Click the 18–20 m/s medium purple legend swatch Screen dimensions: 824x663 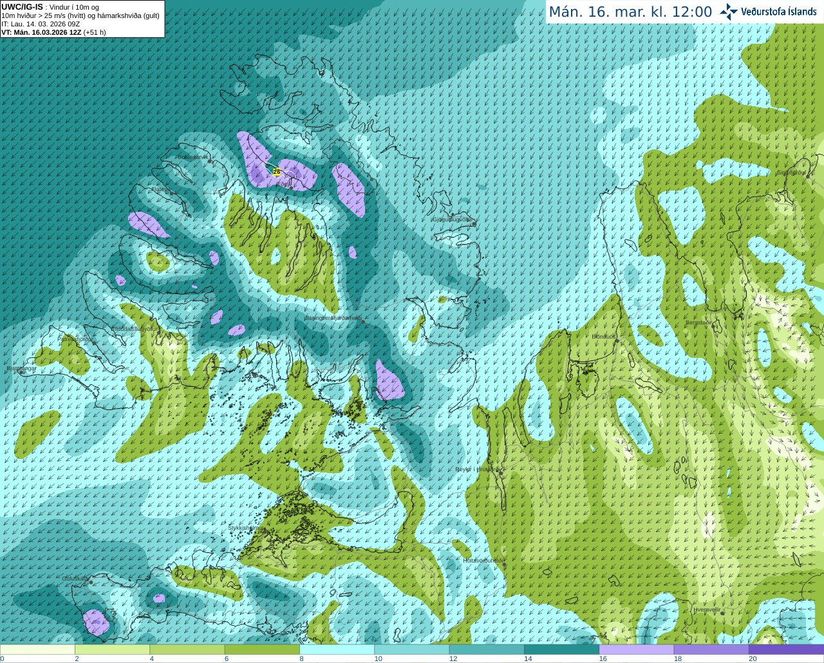[711, 649]
